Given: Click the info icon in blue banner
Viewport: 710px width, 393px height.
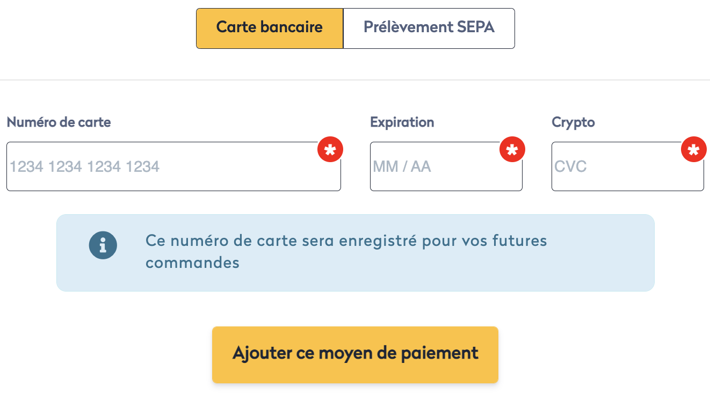Looking at the screenshot, I should 103,245.
